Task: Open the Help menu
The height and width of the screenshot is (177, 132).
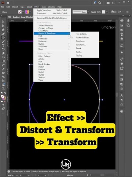Action: click(x=60, y=7)
